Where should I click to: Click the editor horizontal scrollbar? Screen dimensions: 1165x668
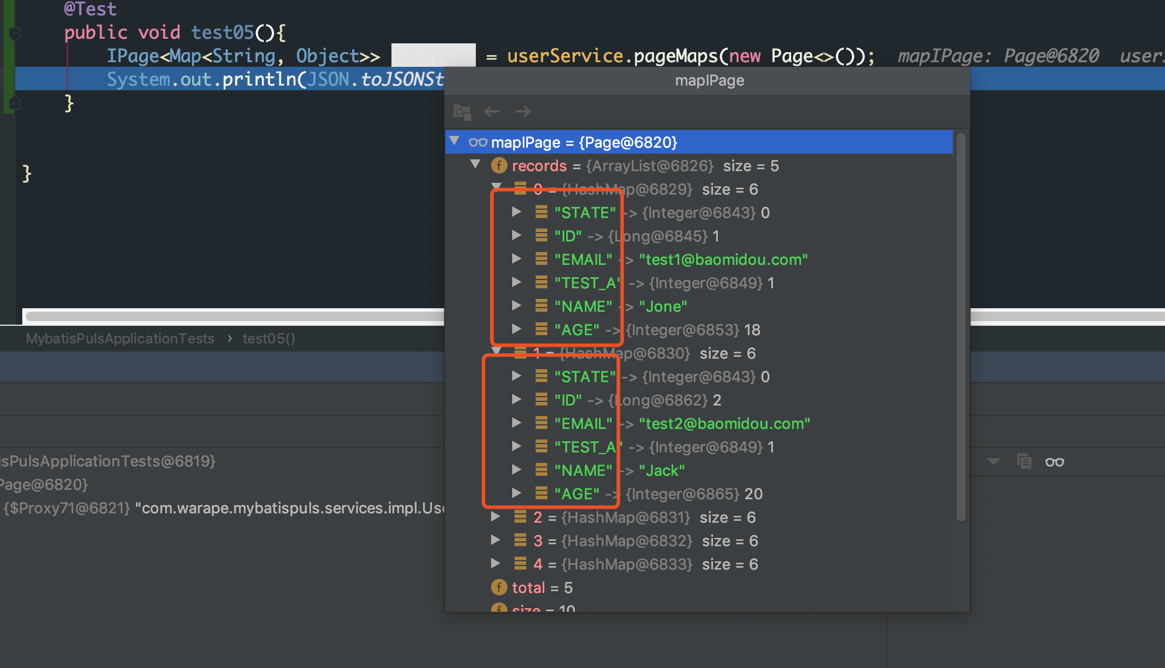[x=234, y=316]
